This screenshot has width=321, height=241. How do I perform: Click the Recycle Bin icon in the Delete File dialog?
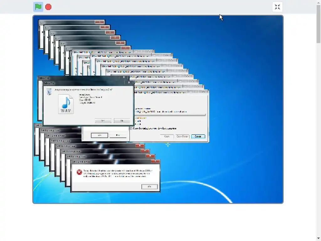pos(49,92)
